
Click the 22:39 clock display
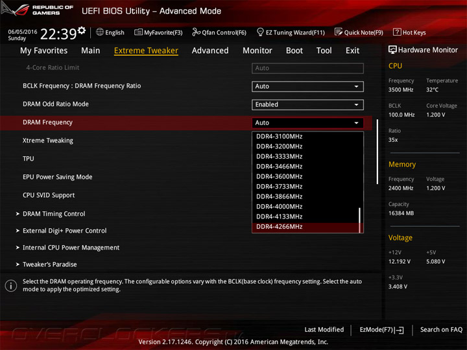58,34
